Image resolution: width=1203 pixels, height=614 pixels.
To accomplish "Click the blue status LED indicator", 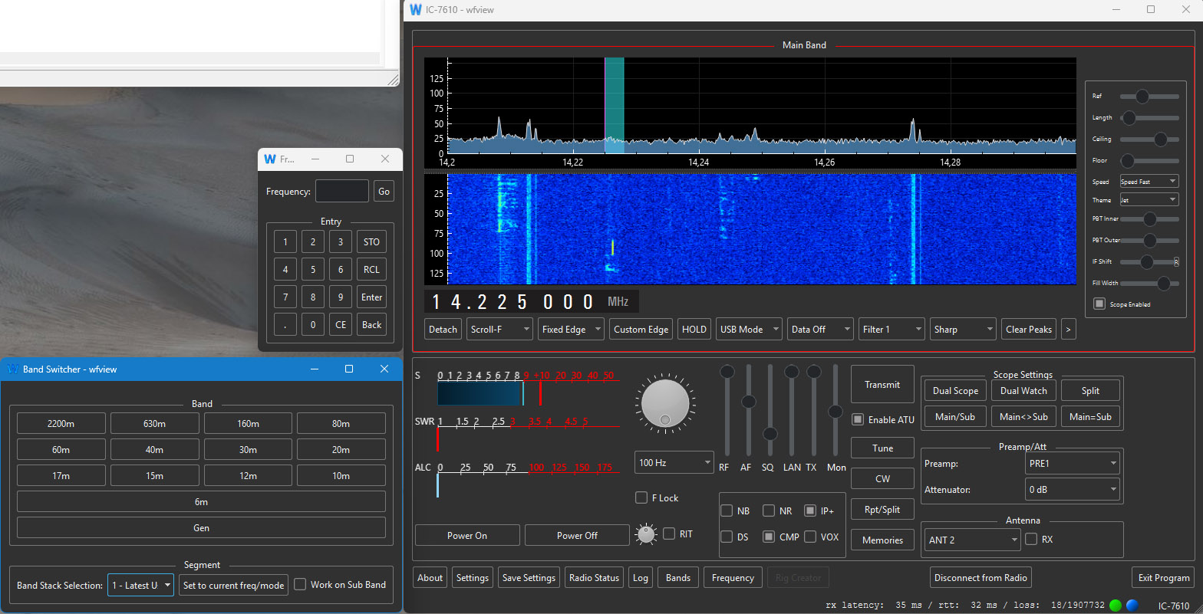I will (1132, 605).
